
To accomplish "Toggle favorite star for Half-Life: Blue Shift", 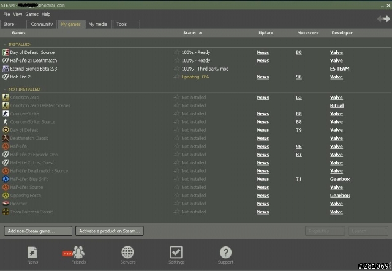I will pos(177,179).
